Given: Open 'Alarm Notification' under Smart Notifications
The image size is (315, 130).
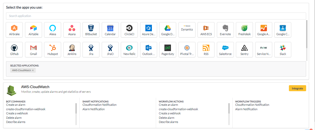Looking at the screenshot, I should click(93, 109).
